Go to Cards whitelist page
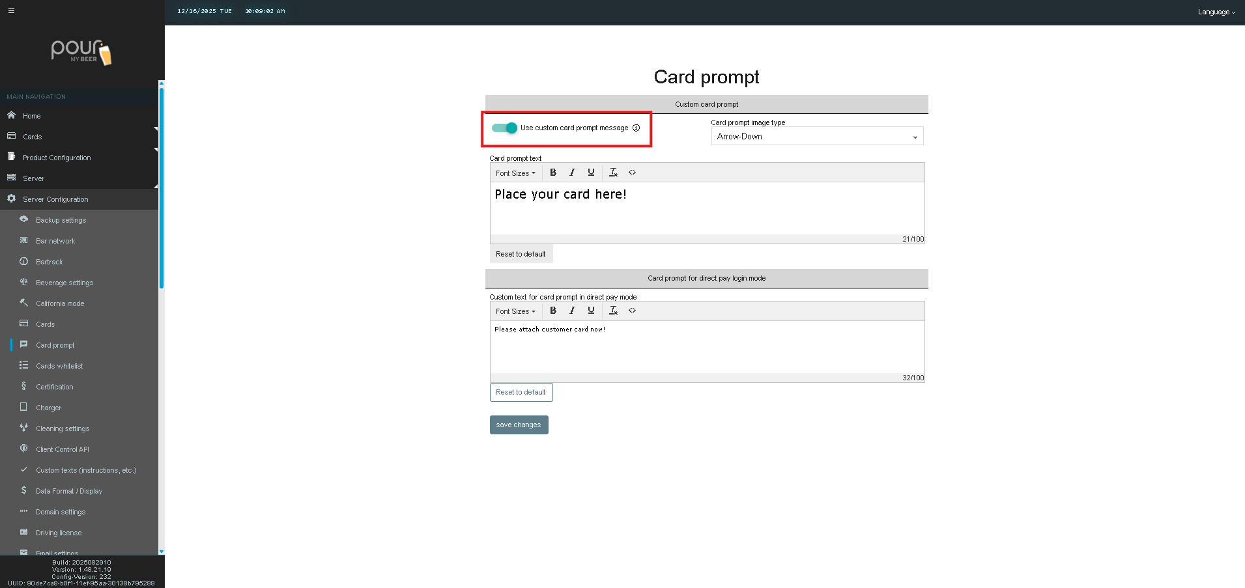 click(59, 366)
